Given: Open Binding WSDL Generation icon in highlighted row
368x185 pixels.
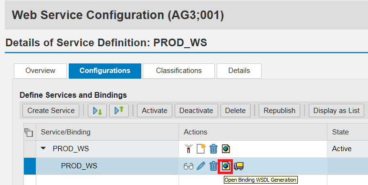Looking at the screenshot, I should point(226,166).
